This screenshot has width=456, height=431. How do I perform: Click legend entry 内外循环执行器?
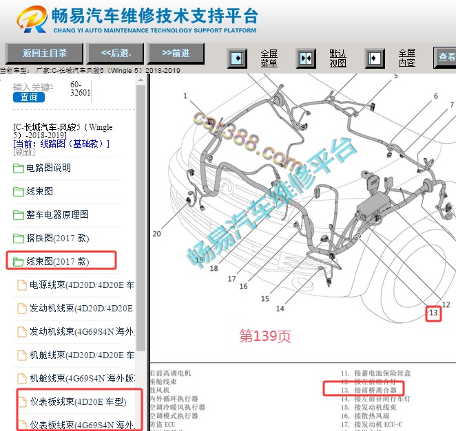[x=174, y=399]
